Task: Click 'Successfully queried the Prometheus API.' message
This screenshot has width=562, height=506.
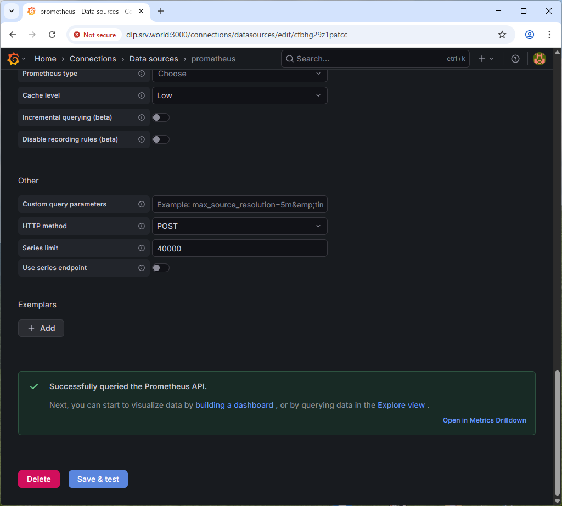Action: 128,386
